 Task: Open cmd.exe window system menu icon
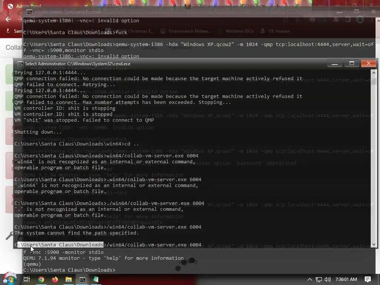coord(20,64)
